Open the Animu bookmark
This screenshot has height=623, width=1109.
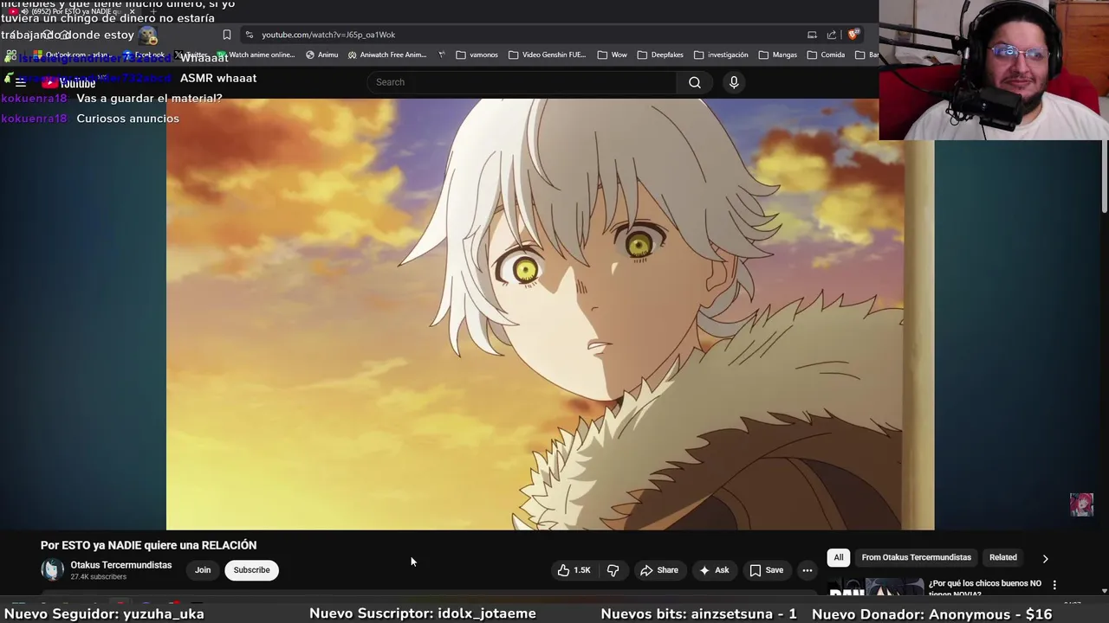click(321, 55)
